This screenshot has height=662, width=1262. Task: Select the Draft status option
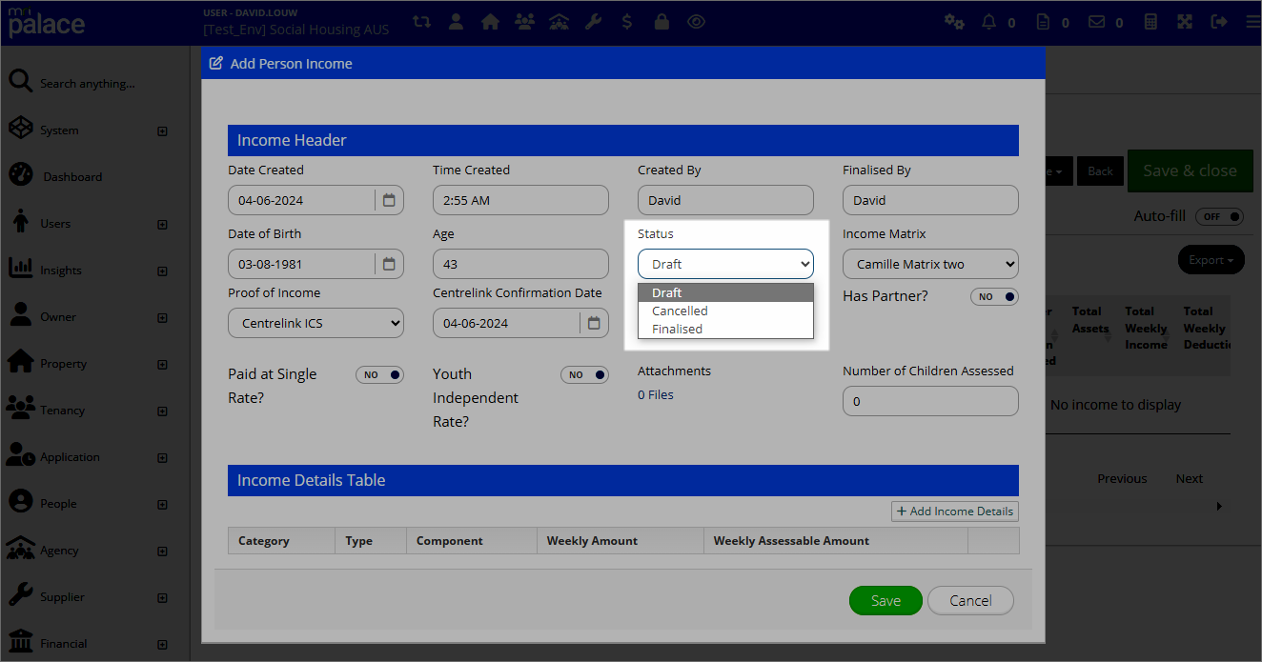pos(725,292)
